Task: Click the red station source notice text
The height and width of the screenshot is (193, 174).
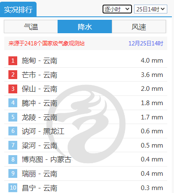Action: click(x=47, y=43)
